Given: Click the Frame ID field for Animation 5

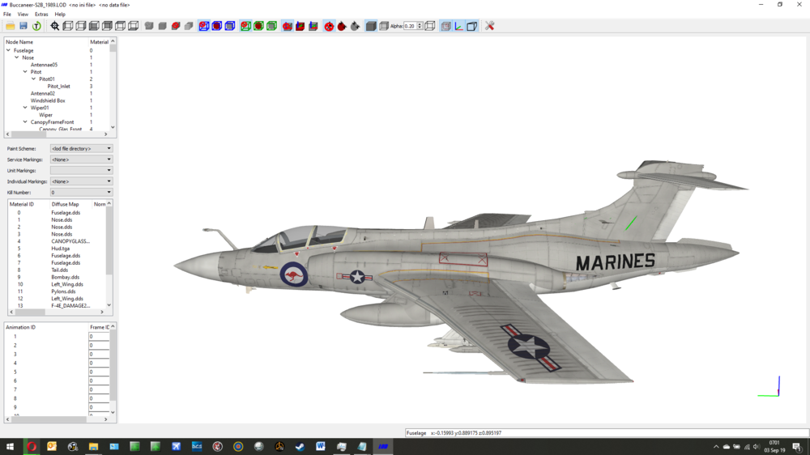Looking at the screenshot, I should click(99, 372).
